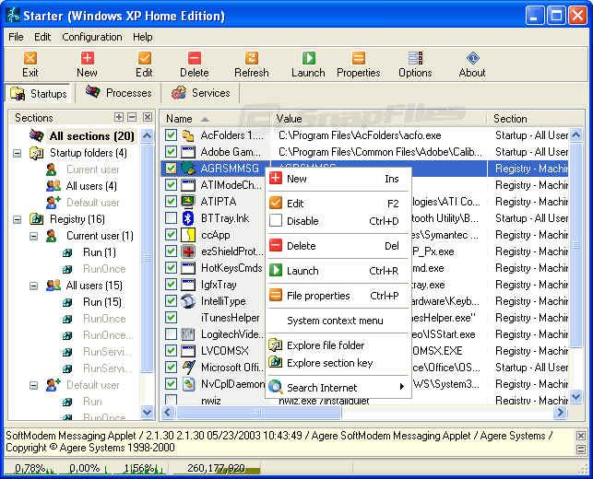Select All sections (20) in tree
Viewport: 593px width, 479px height.
[91, 136]
